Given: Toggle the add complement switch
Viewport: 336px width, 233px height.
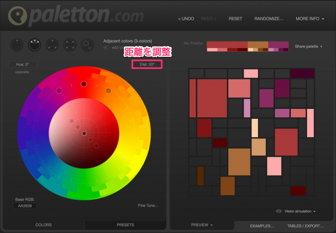Looking at the screenshot, I should pos(106,48).
